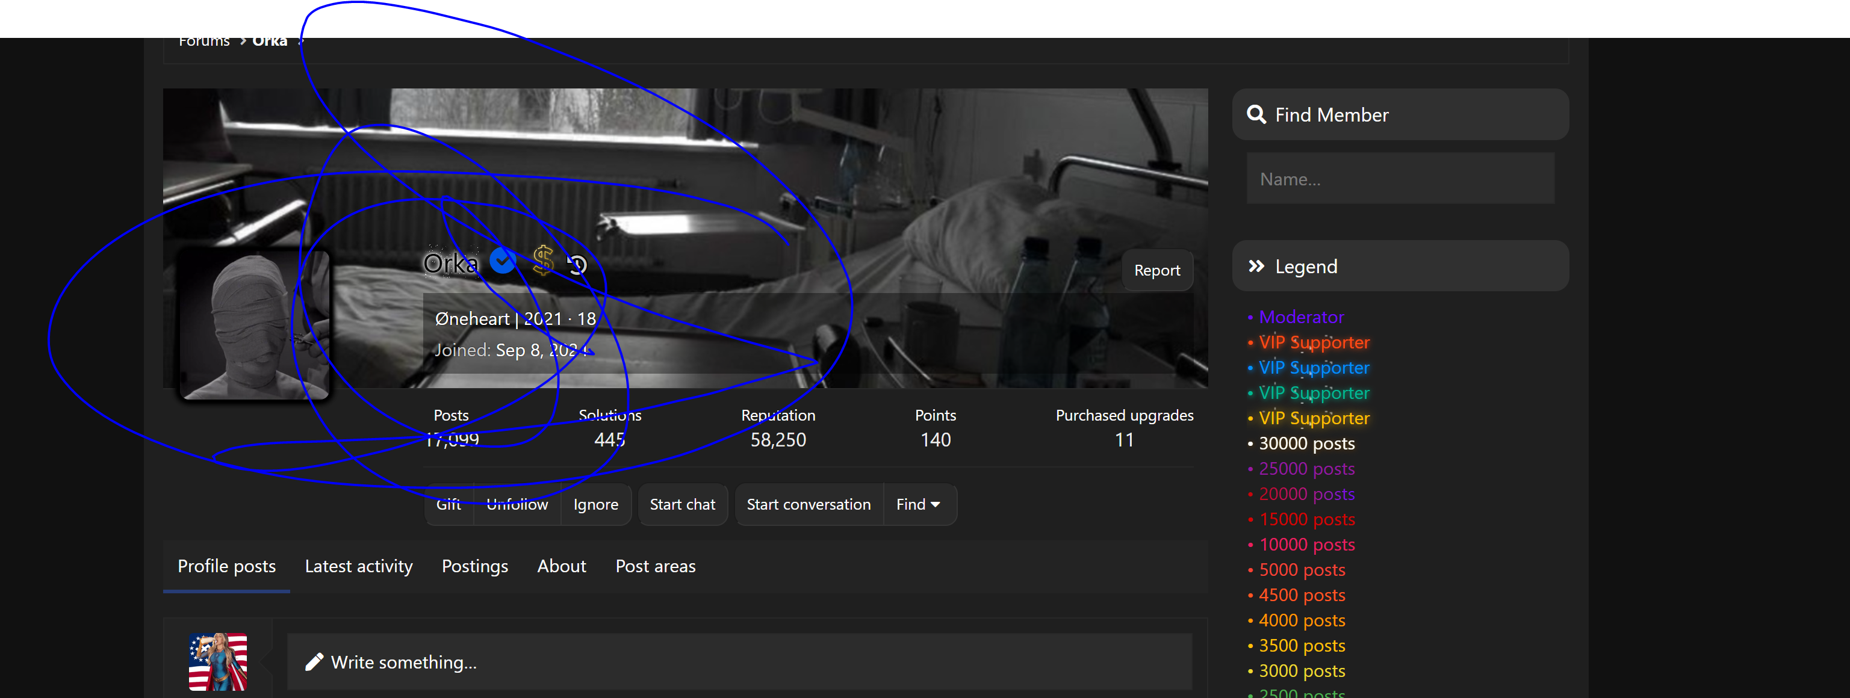1850x698 pixels.
Task: Click the Orka breadcrumb link
Action: (x=270, y=41)
